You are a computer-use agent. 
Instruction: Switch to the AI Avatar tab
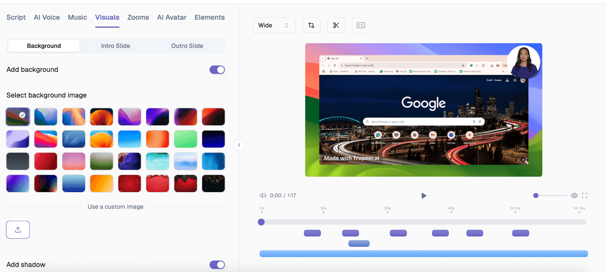pos(172,17)
